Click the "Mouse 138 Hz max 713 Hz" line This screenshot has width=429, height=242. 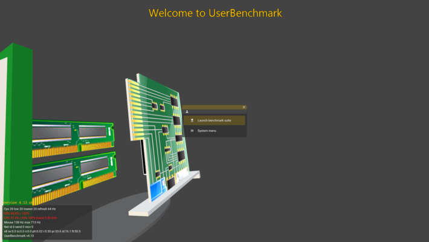pyautogui.click(x=22, y=222)
